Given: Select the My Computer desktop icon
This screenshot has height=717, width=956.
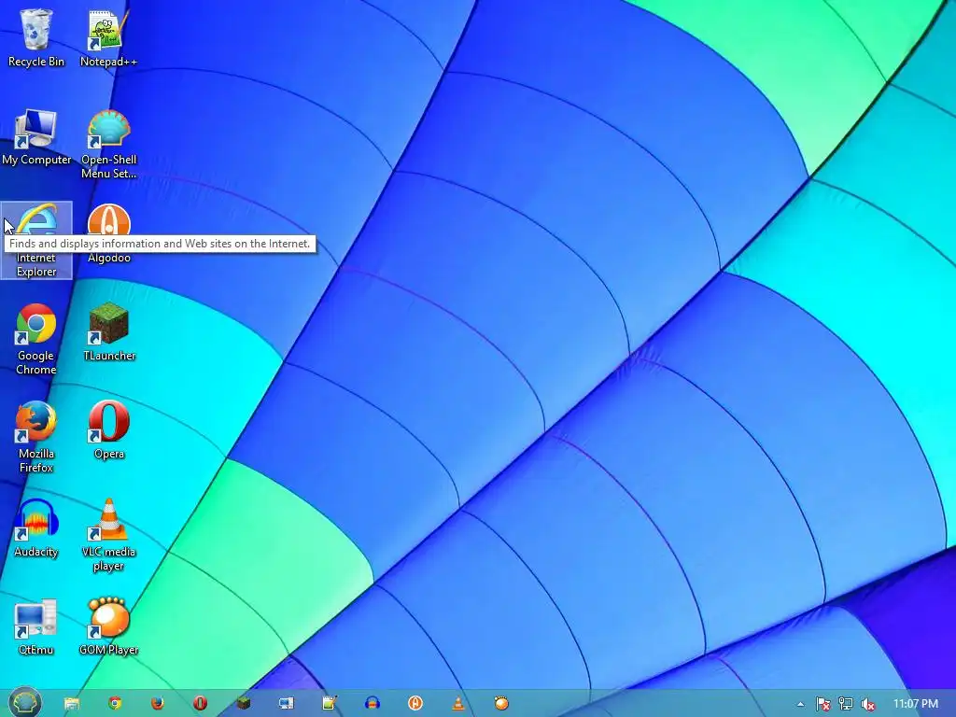Looking at the screenshot, I should 36,136.
